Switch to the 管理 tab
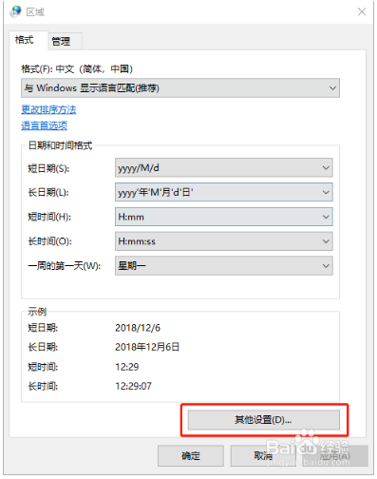 coord(65,41)
